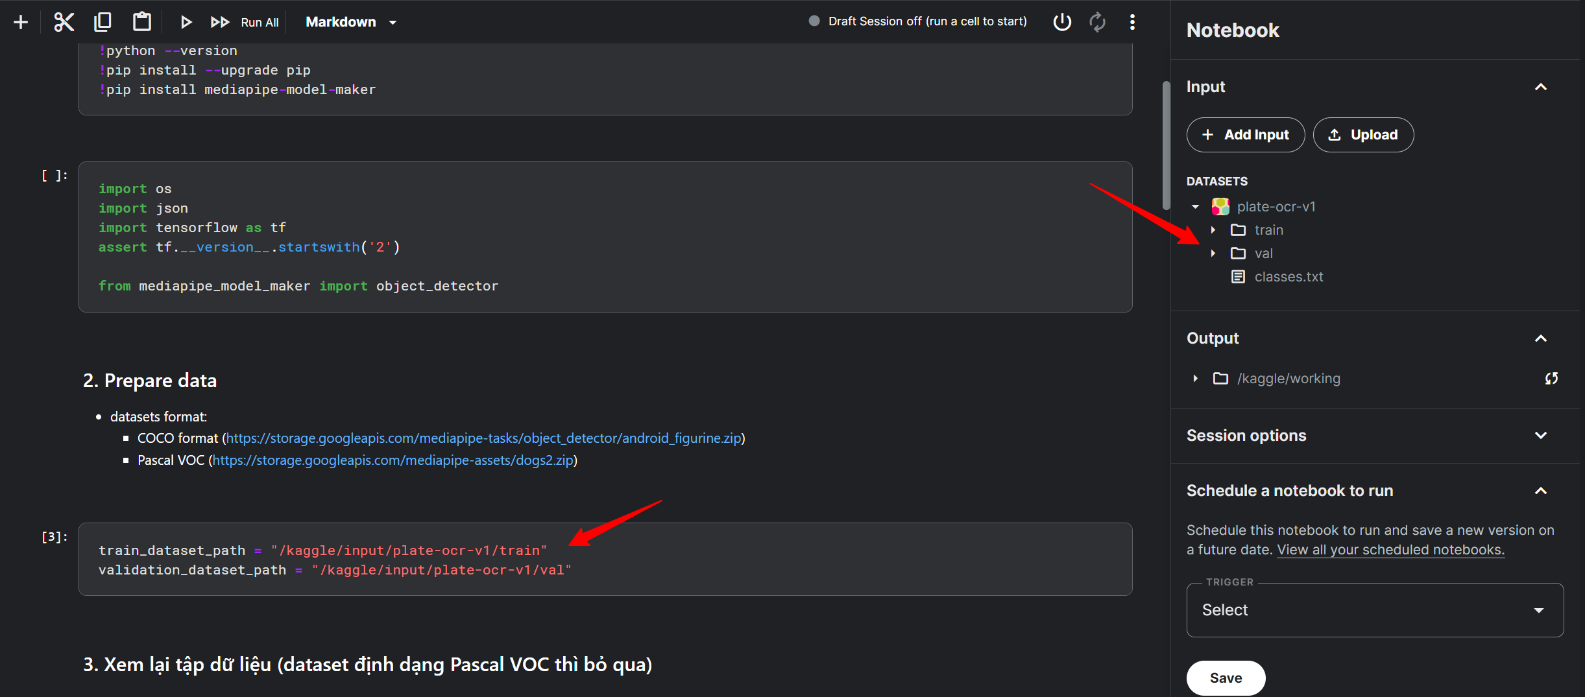Screen dimensions: 1585x697
Task: Paste cell using the clipboard icon
Action: [x=141, y=22]
